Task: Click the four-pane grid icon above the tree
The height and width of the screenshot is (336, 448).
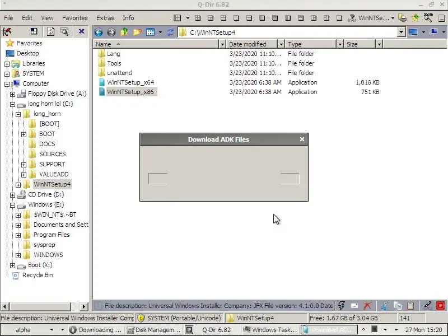Action: (x=34, y=31)
